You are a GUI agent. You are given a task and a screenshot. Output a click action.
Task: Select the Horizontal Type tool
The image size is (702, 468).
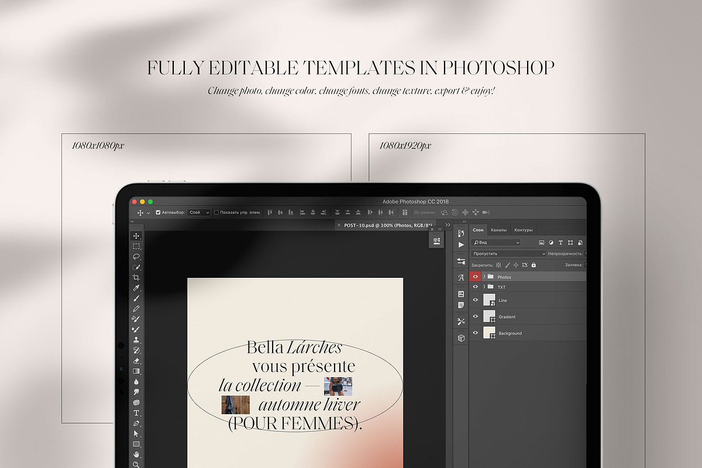coord(136,413)
